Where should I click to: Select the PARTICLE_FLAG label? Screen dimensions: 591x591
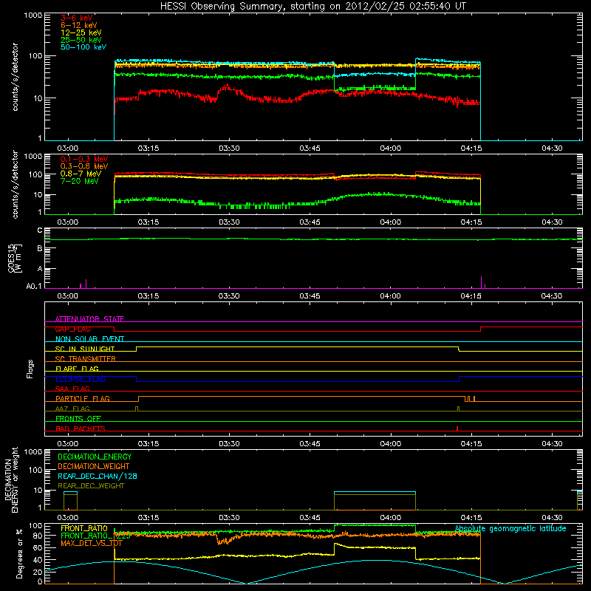click(x=83, y=398)
